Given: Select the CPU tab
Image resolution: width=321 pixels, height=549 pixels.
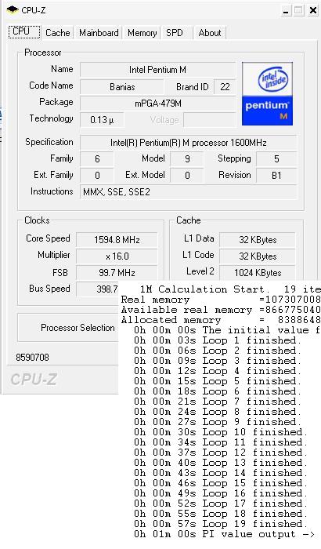Looking at the screenshot, I should click(21, 31).
